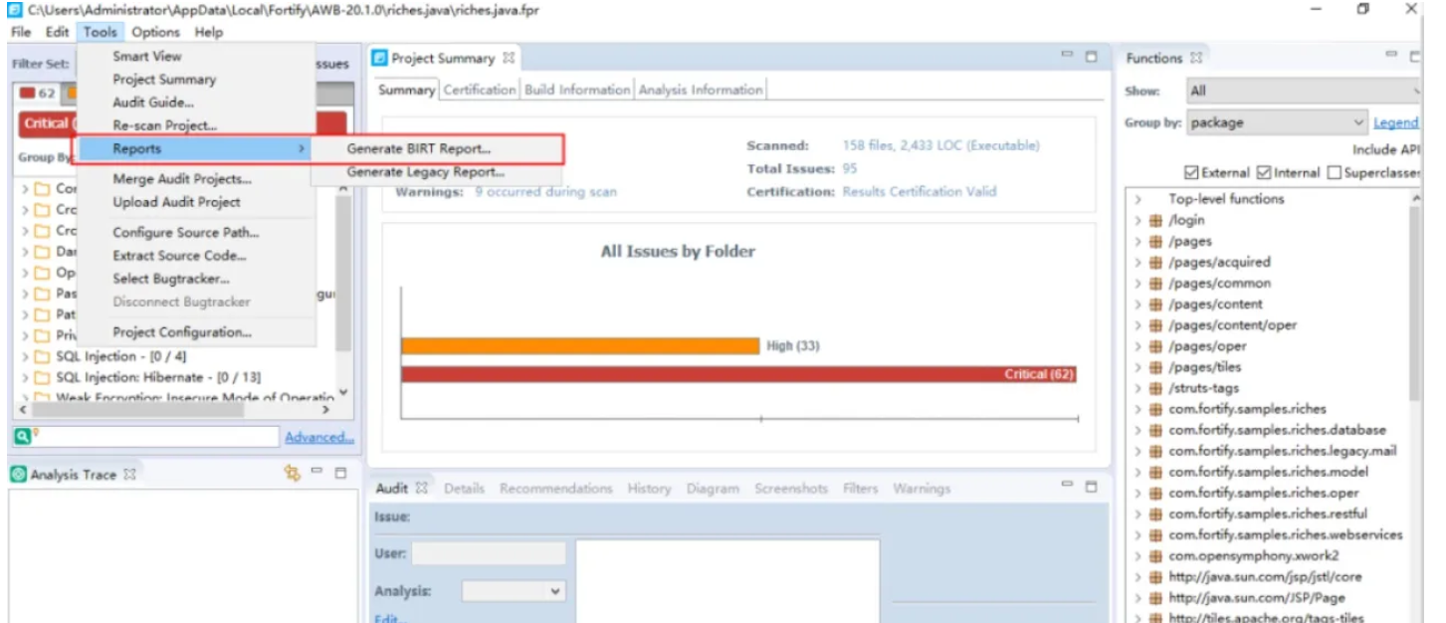Click the package icon beside com.opensymphony.xwork2
This screenshot has width=1446, height=623.
tap(1155, 556)
